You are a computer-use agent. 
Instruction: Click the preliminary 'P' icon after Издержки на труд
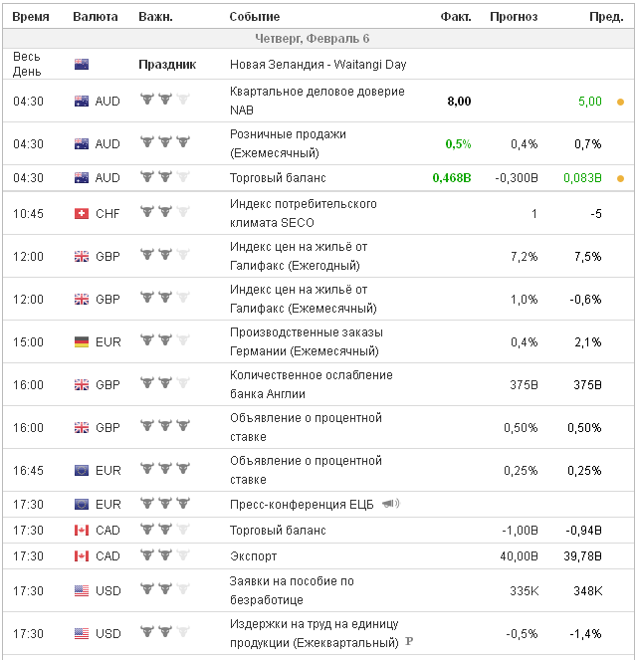click(x=408, y=641)
